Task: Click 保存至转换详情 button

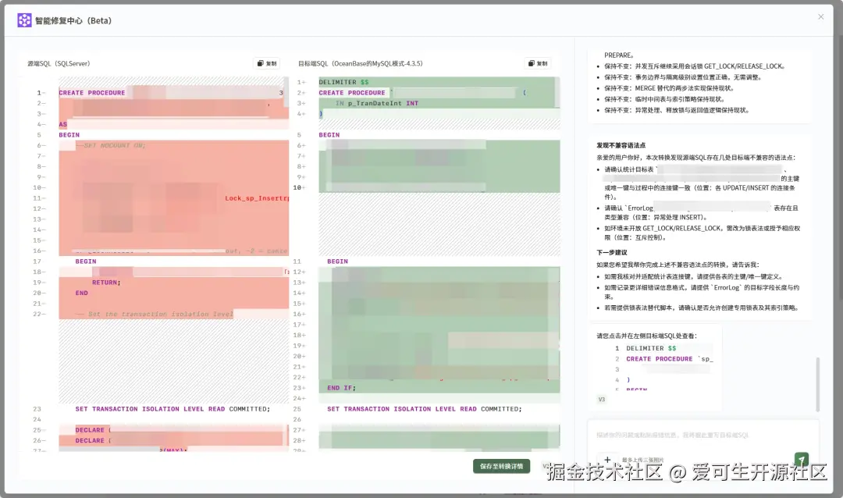Action: pos(501,466)
